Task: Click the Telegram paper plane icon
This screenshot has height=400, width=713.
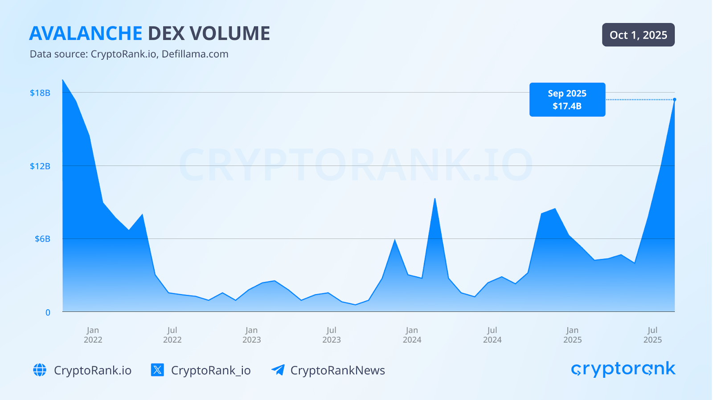Action: point(278,370)
